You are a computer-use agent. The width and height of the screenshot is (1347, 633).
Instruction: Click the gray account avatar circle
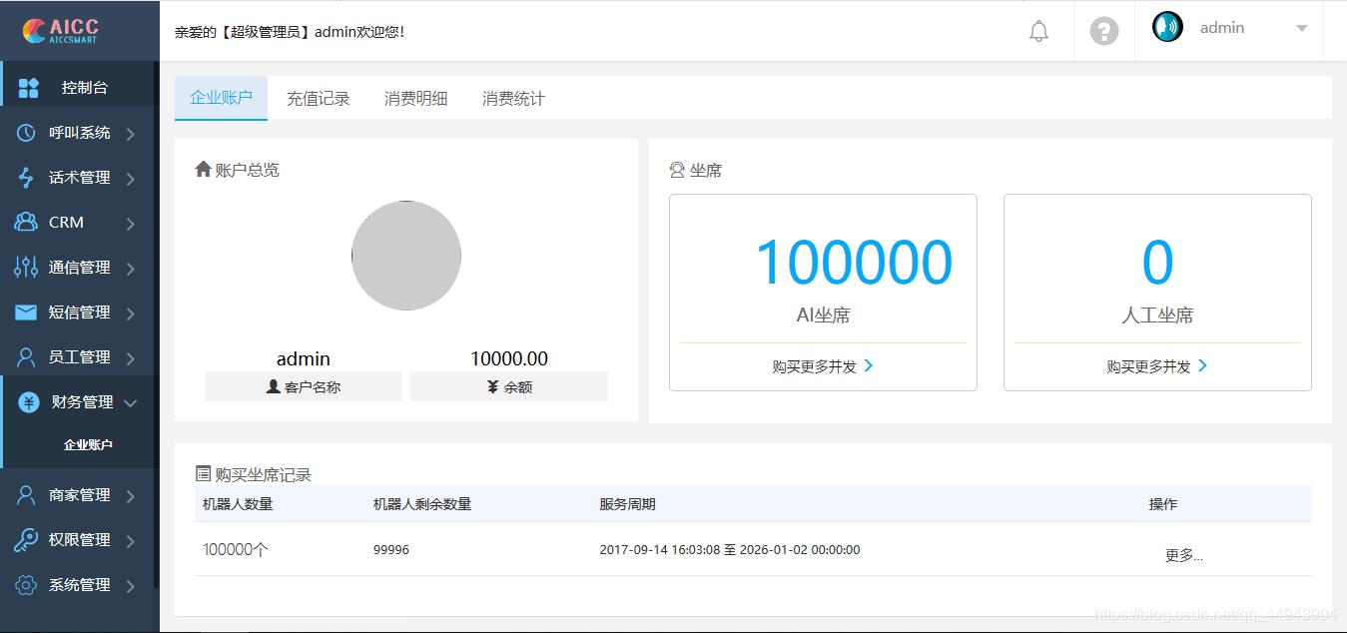[406, 256]
